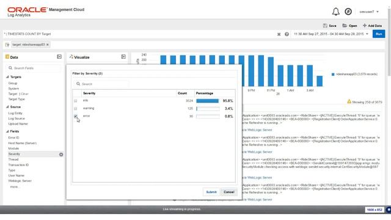Collapse the Fields section
Image resolution: width=391 pixels, height=220 pixels.
7,131
